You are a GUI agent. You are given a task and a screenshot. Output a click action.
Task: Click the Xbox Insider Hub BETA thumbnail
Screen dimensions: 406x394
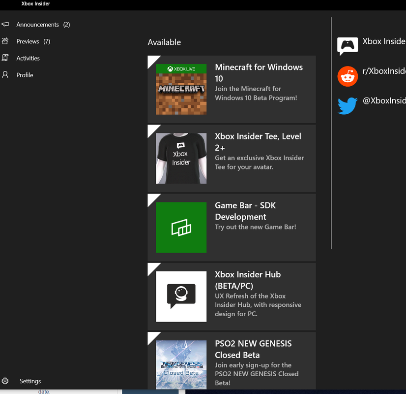tap(181, 296)
